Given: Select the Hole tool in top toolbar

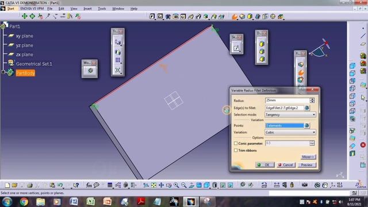Looking at the screenshot, I should [x=183, y=17].
